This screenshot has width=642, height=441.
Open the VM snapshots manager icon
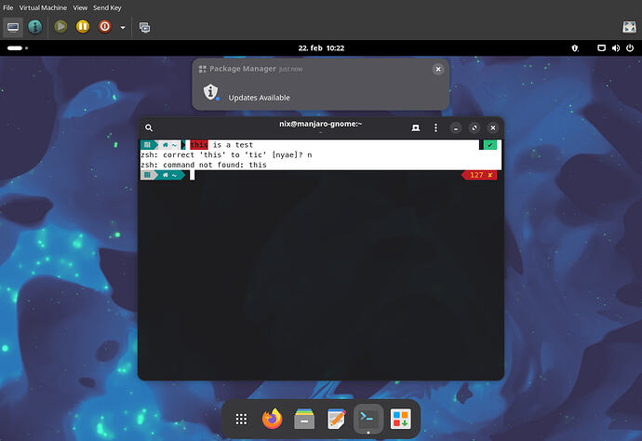coord(145,27)
